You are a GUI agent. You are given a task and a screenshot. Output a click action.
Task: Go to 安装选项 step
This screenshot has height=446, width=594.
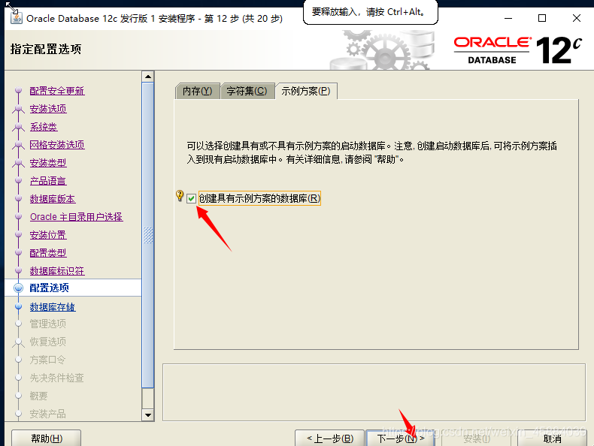point(48,109)
